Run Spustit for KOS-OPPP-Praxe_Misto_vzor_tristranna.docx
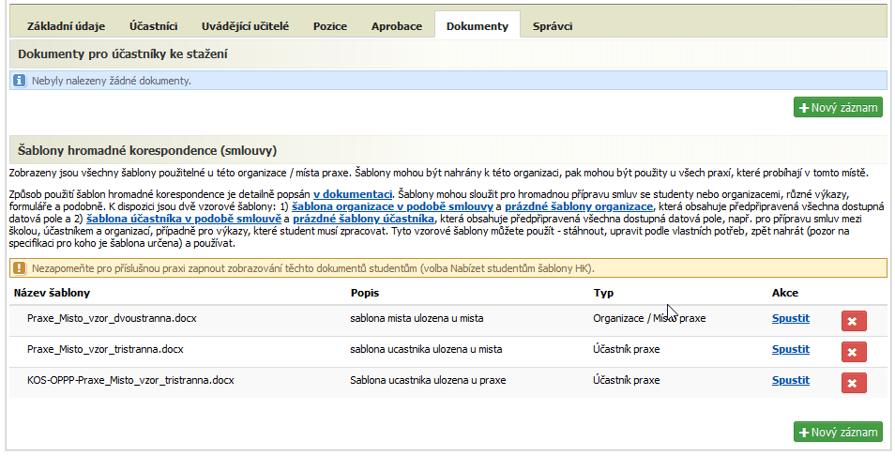The width and height of the screenshot is (895, 456). (791, 380)
